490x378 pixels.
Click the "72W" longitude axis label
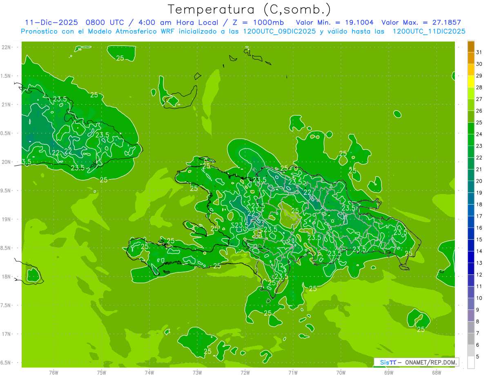pyautogui.click(x=245, y=372)
